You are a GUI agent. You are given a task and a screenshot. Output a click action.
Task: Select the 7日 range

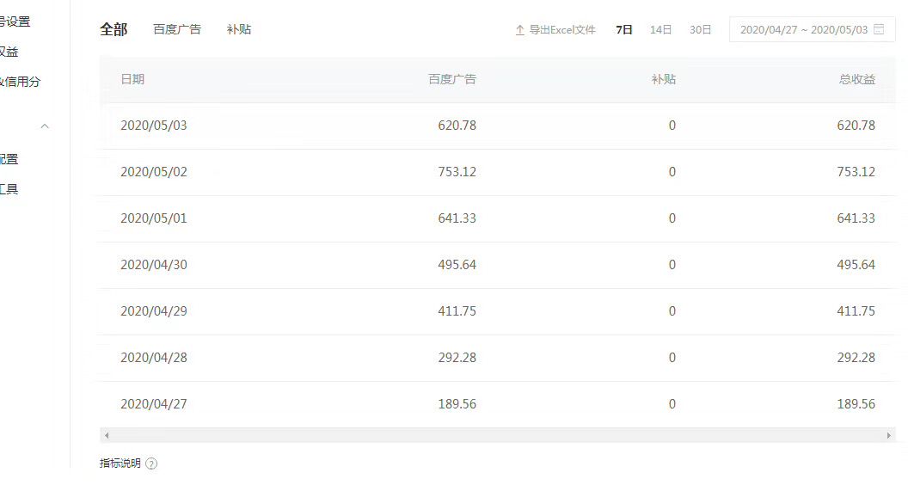coord(624,29)
